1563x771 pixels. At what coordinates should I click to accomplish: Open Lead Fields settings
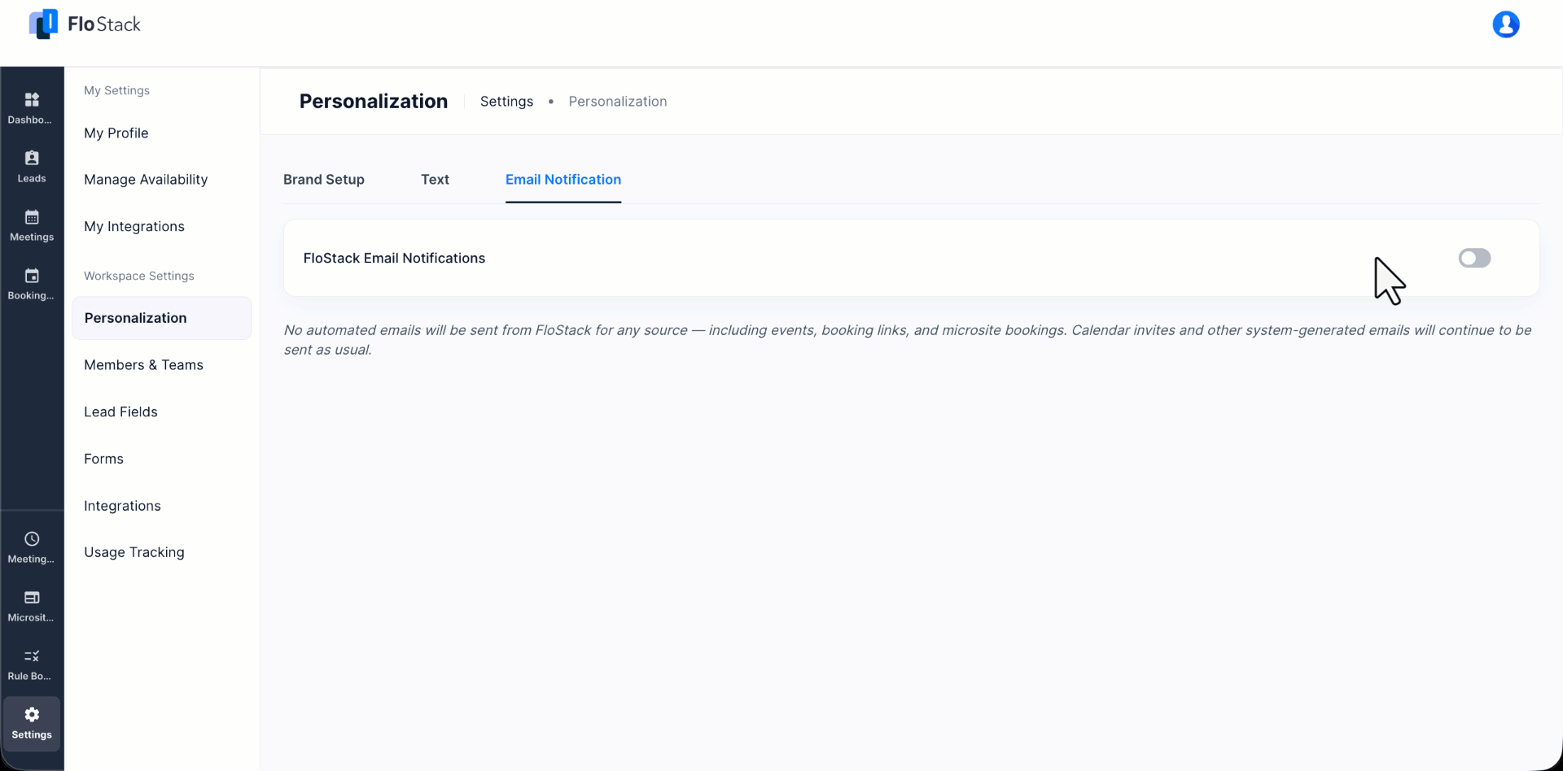(120, 412)
